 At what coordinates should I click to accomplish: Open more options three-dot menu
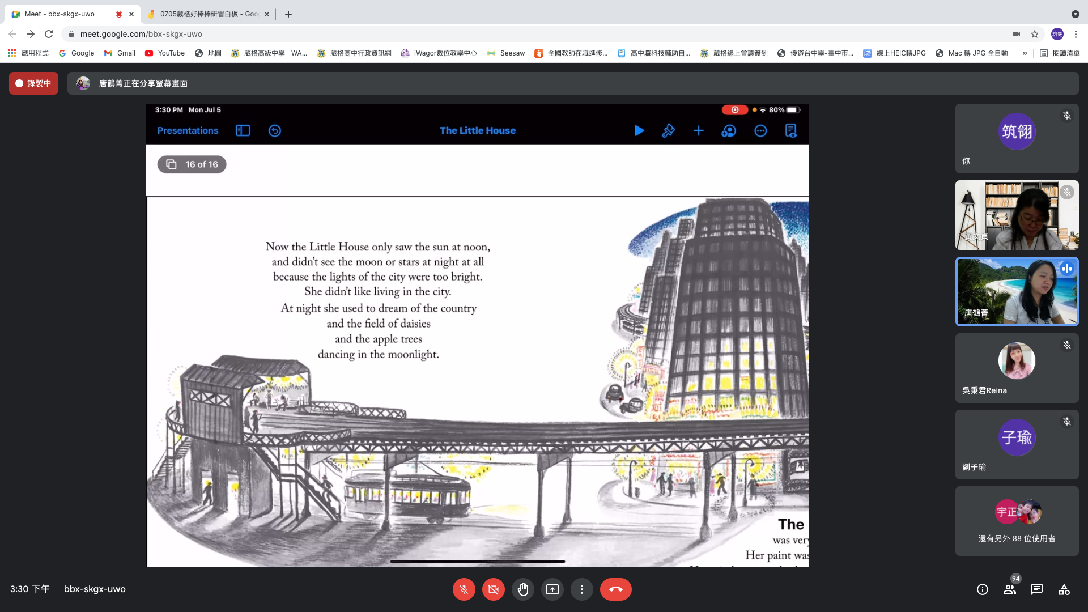pos(581,589)
